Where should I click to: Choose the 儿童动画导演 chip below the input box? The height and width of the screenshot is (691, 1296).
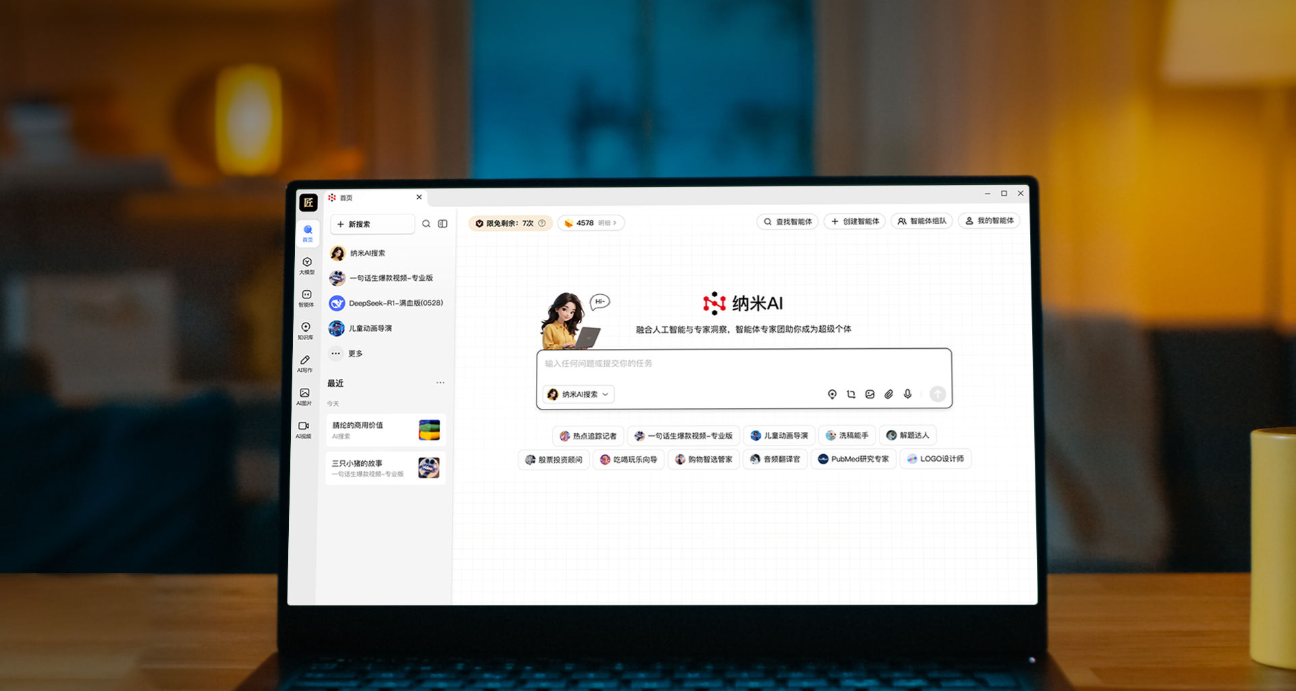(x=780, y=435)
